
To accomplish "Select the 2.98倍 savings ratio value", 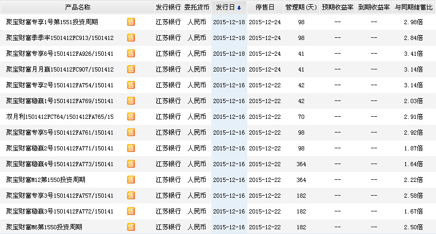I will click(x=413, y=22).
